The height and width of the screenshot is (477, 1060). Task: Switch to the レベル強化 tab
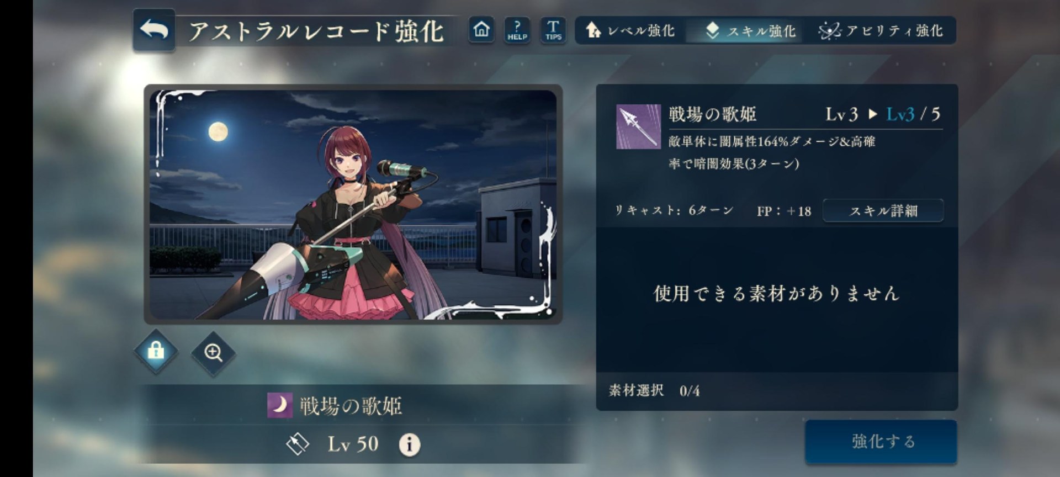(x=630, y=30)
